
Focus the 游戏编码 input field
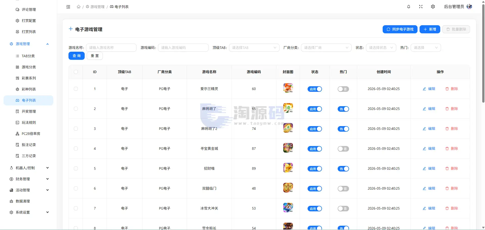click(183, 48)
